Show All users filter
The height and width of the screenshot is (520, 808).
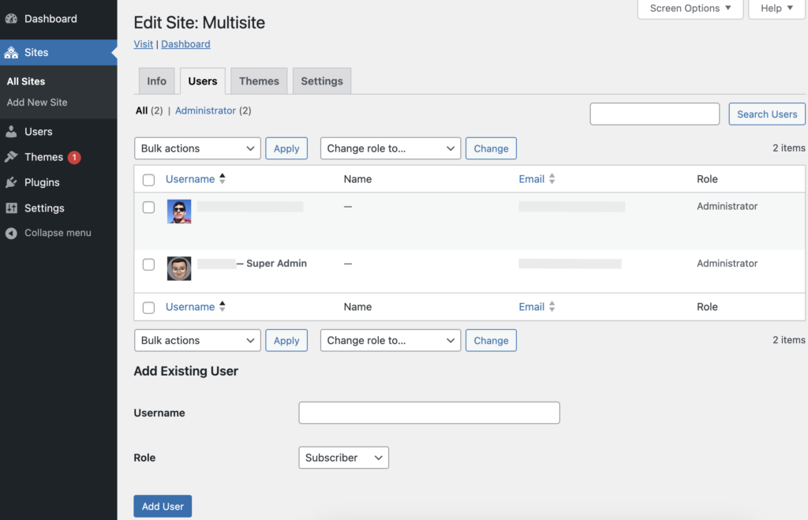142,110
